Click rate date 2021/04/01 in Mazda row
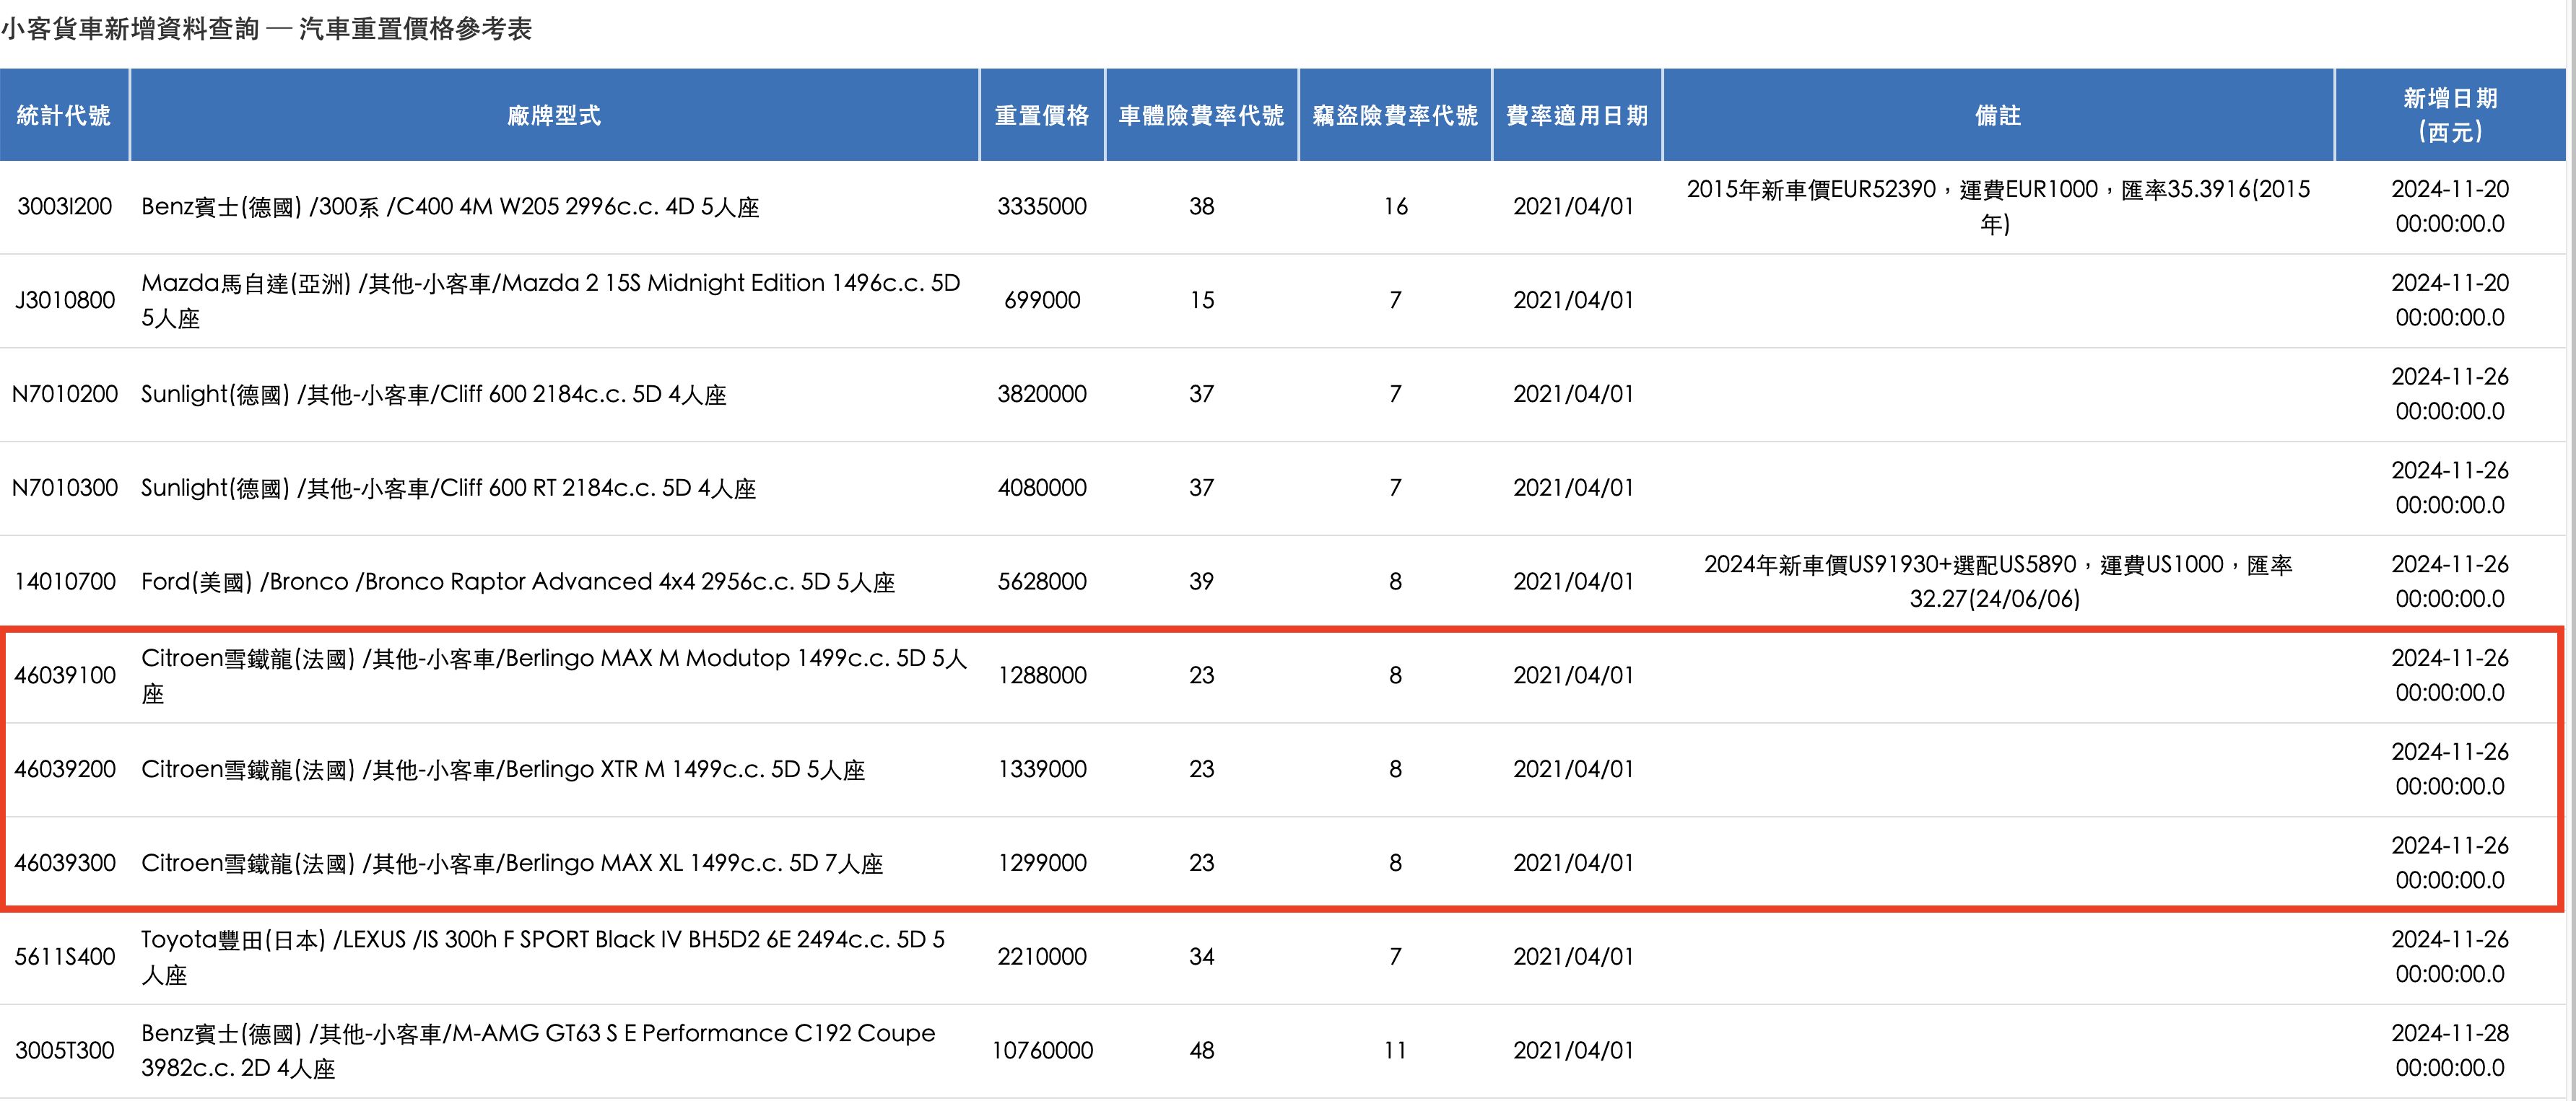 [1574, 301]
